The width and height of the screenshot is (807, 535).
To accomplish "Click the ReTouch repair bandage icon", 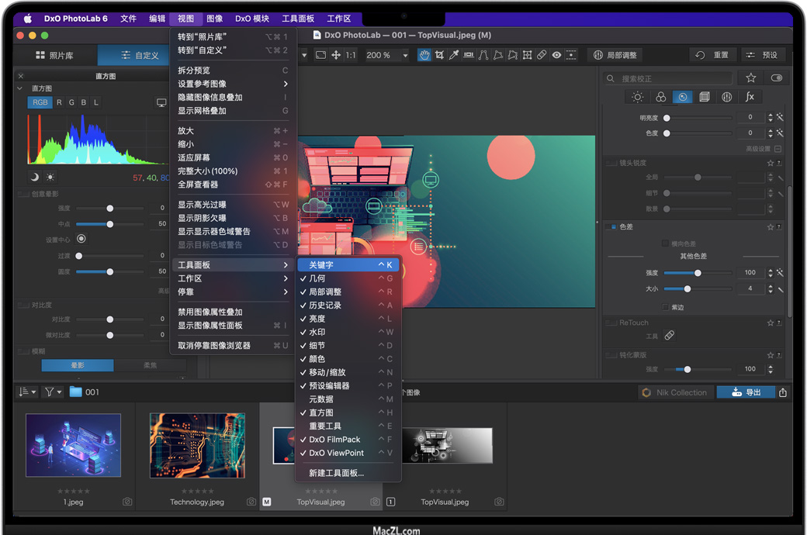I will click(x=670, y=336).
